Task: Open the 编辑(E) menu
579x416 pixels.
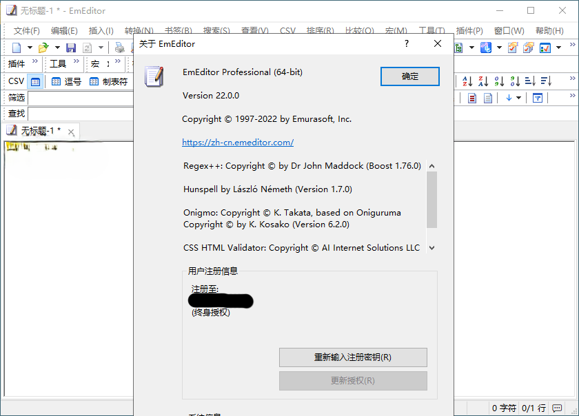Action: (64, 30)
